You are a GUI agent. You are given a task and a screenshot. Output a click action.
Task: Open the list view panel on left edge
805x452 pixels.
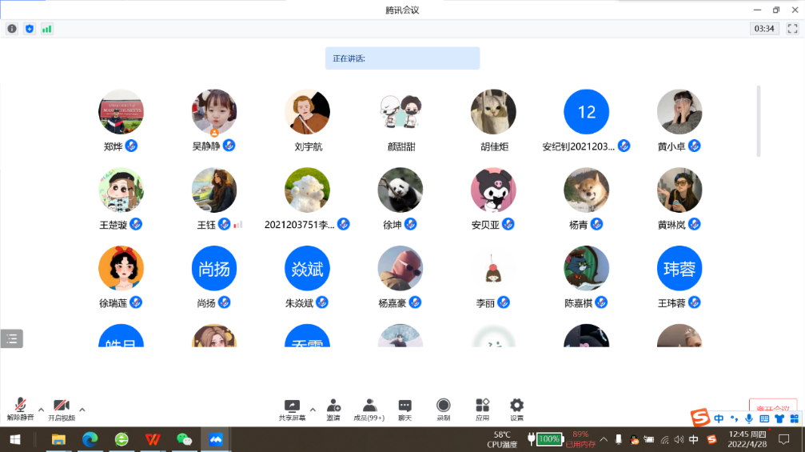(x=12, y=338)
